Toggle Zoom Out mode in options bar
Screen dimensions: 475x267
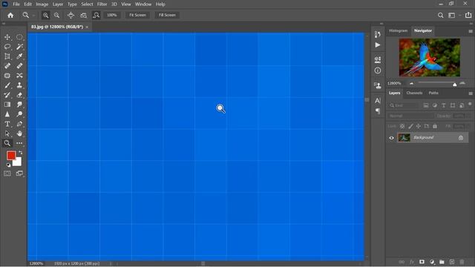[x=56, y=15]
